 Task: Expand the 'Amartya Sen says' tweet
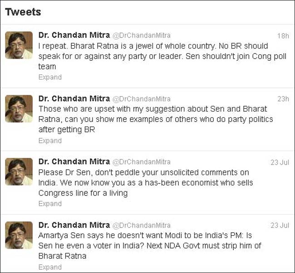tap(50, 267)
